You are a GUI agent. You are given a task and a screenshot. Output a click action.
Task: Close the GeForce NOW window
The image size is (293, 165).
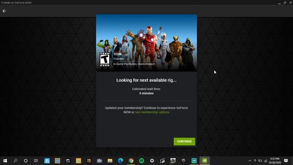[x=290, y=3]
